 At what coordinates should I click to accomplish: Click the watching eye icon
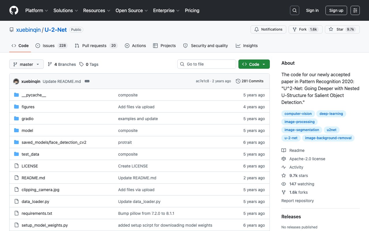click(x=284, y=184)
